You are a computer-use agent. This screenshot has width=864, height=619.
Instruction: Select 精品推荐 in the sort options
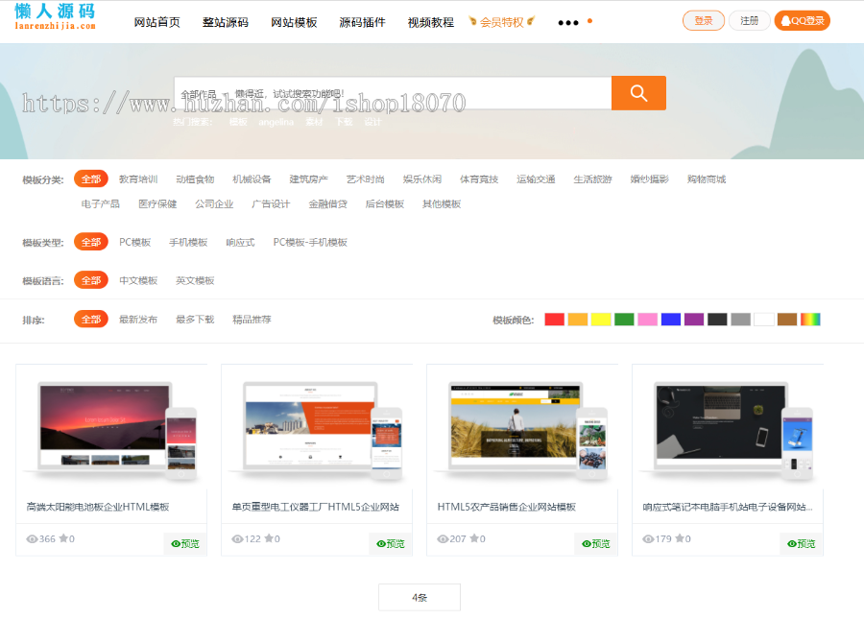[x=252, y=319]
